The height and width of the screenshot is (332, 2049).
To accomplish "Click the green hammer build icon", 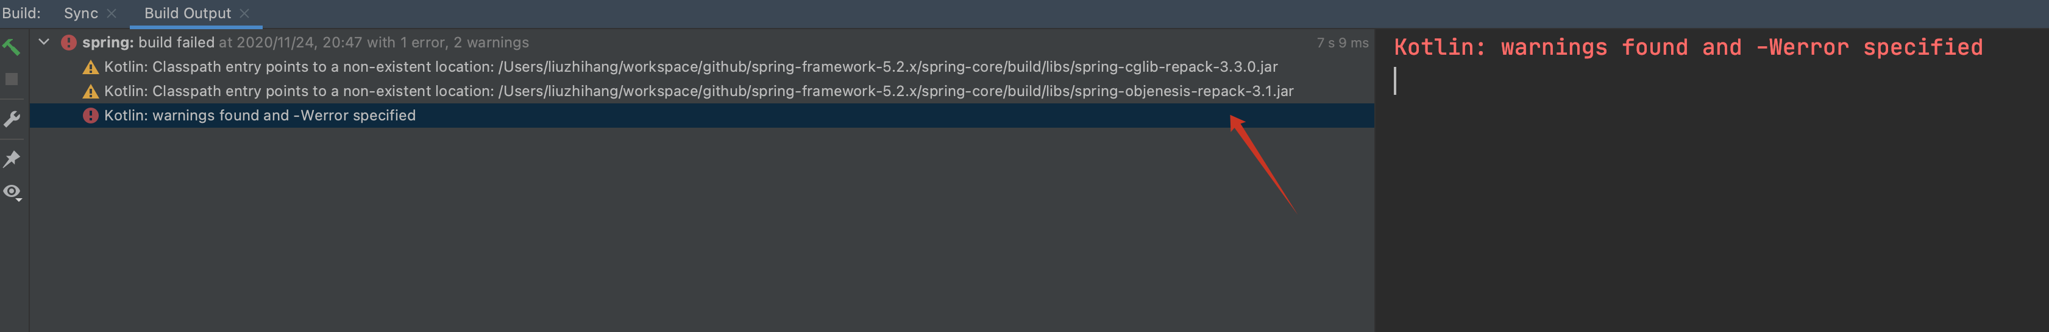I will [x=11, y=47].
